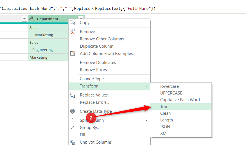Click the Unpivot Columns icon
This screenshot has width=246, height=145.
(x=73, y=142)
